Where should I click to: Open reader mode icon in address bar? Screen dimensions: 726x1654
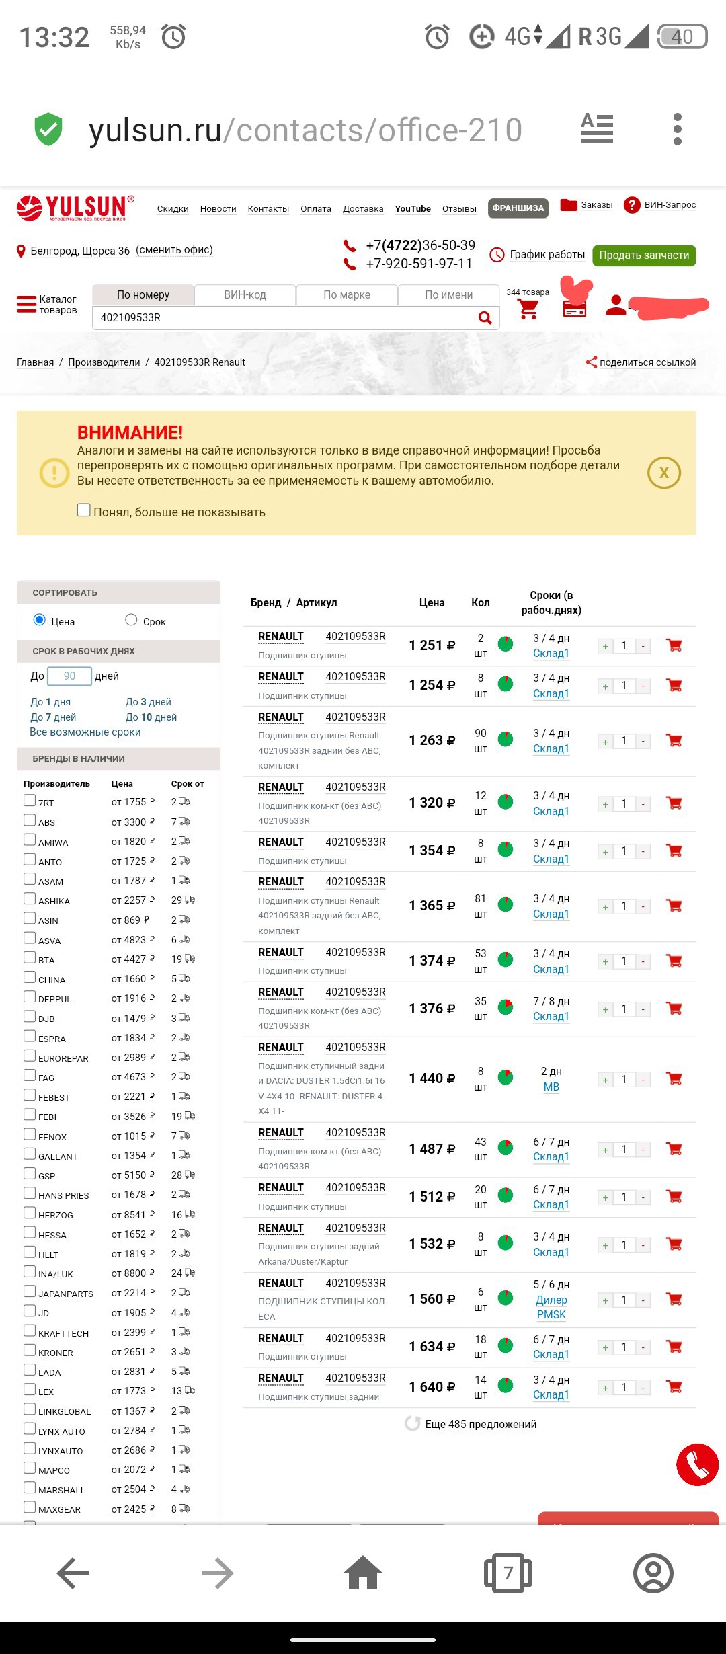[x=597, y=128]
